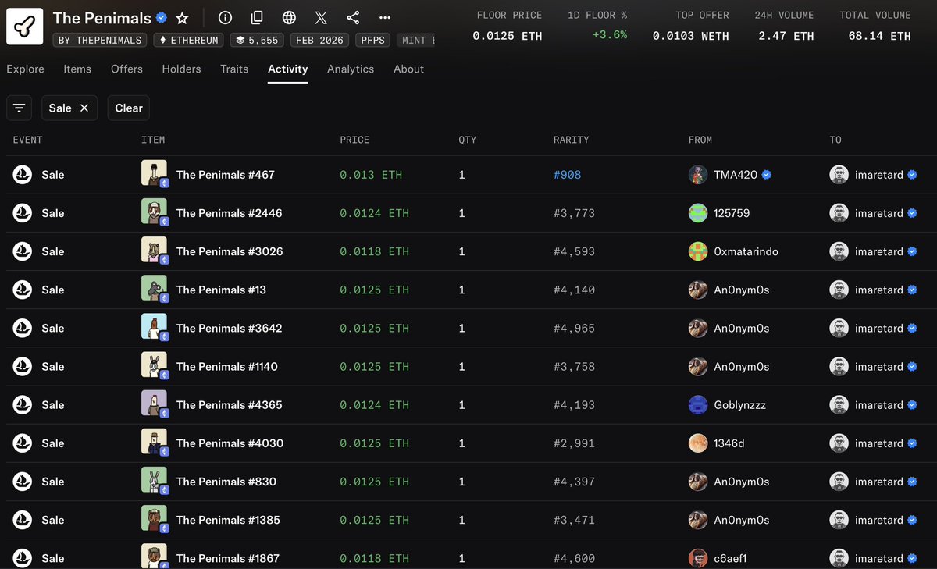Switch to the Holders tab
Image resolution: width=937 pixels, height=569 pixels.
coord(181,69)
